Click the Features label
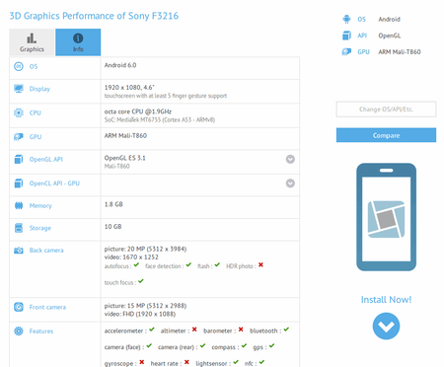Screen dimensions: 444x367 tap(41, 331)
